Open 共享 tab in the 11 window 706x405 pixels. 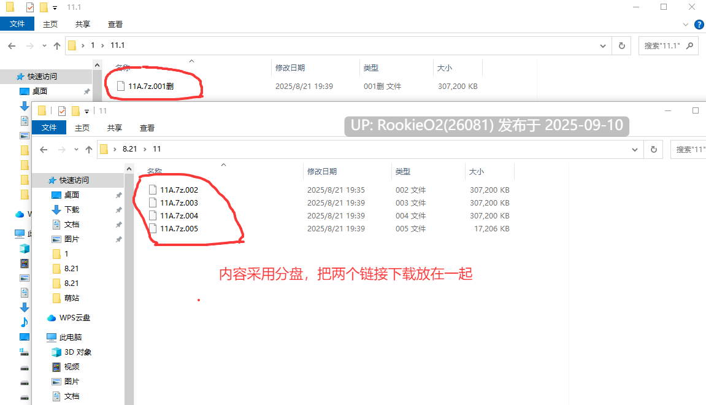click(x=114, y=128)
